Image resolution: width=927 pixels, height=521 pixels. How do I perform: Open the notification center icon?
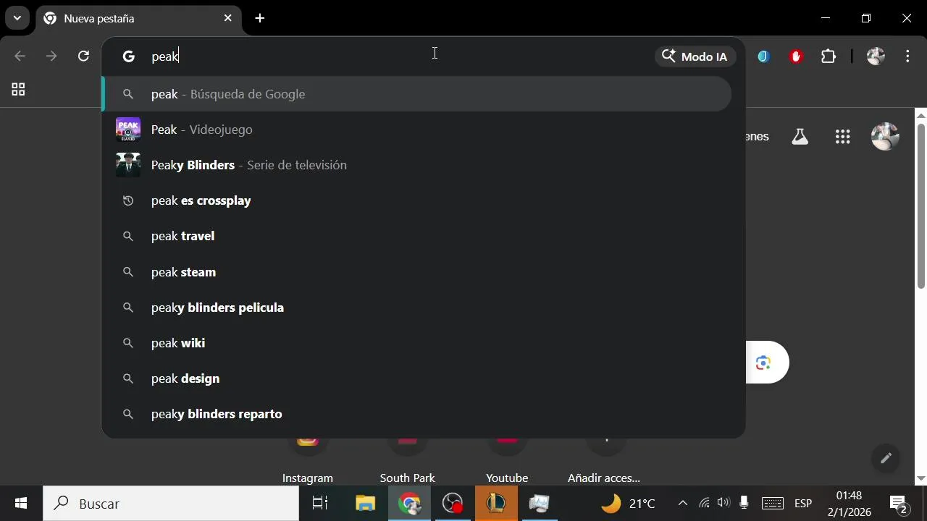tap(899, 504)
